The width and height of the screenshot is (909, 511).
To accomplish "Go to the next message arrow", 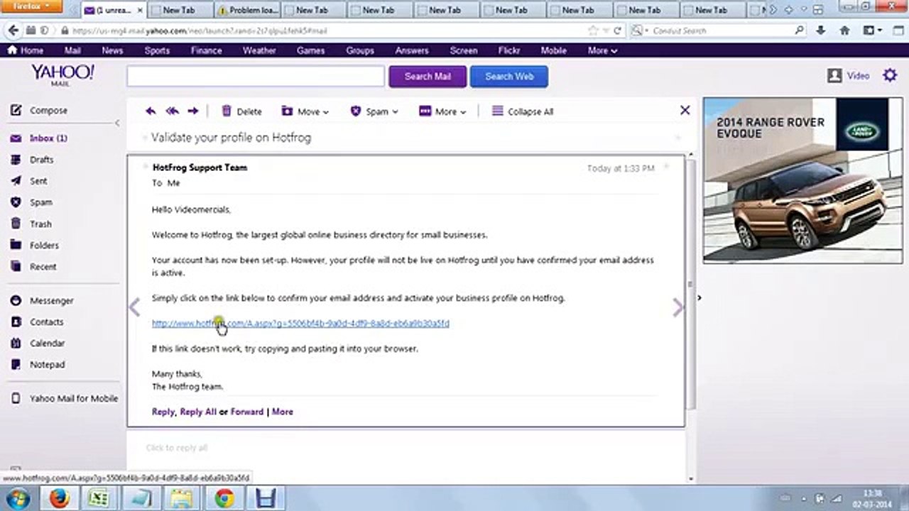I will [678, 307].
